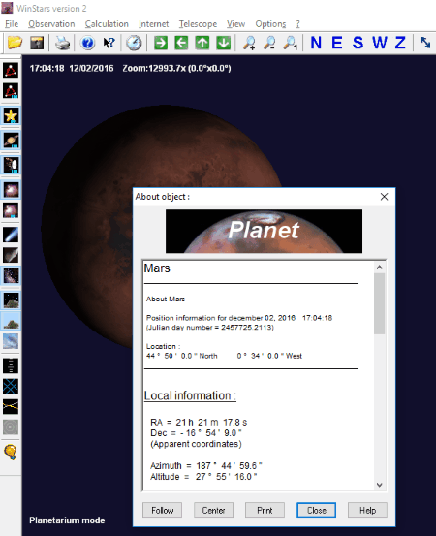Toggle the black icon with white ticks

[11, 365]
